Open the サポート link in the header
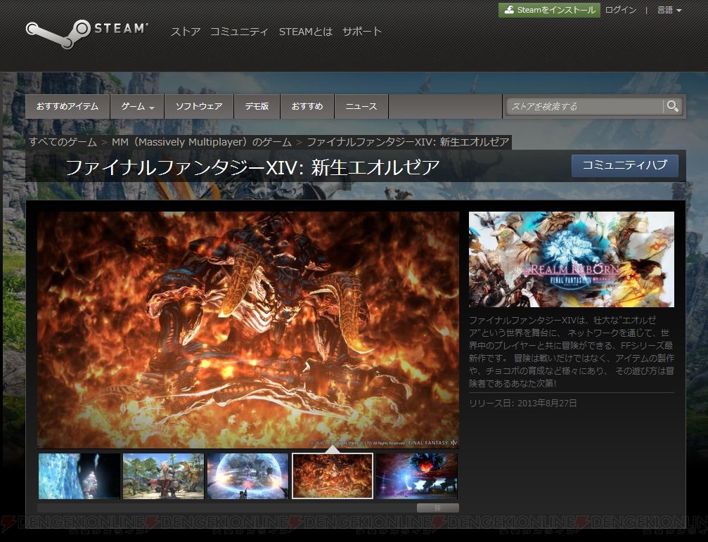 (x=361, y=32)
